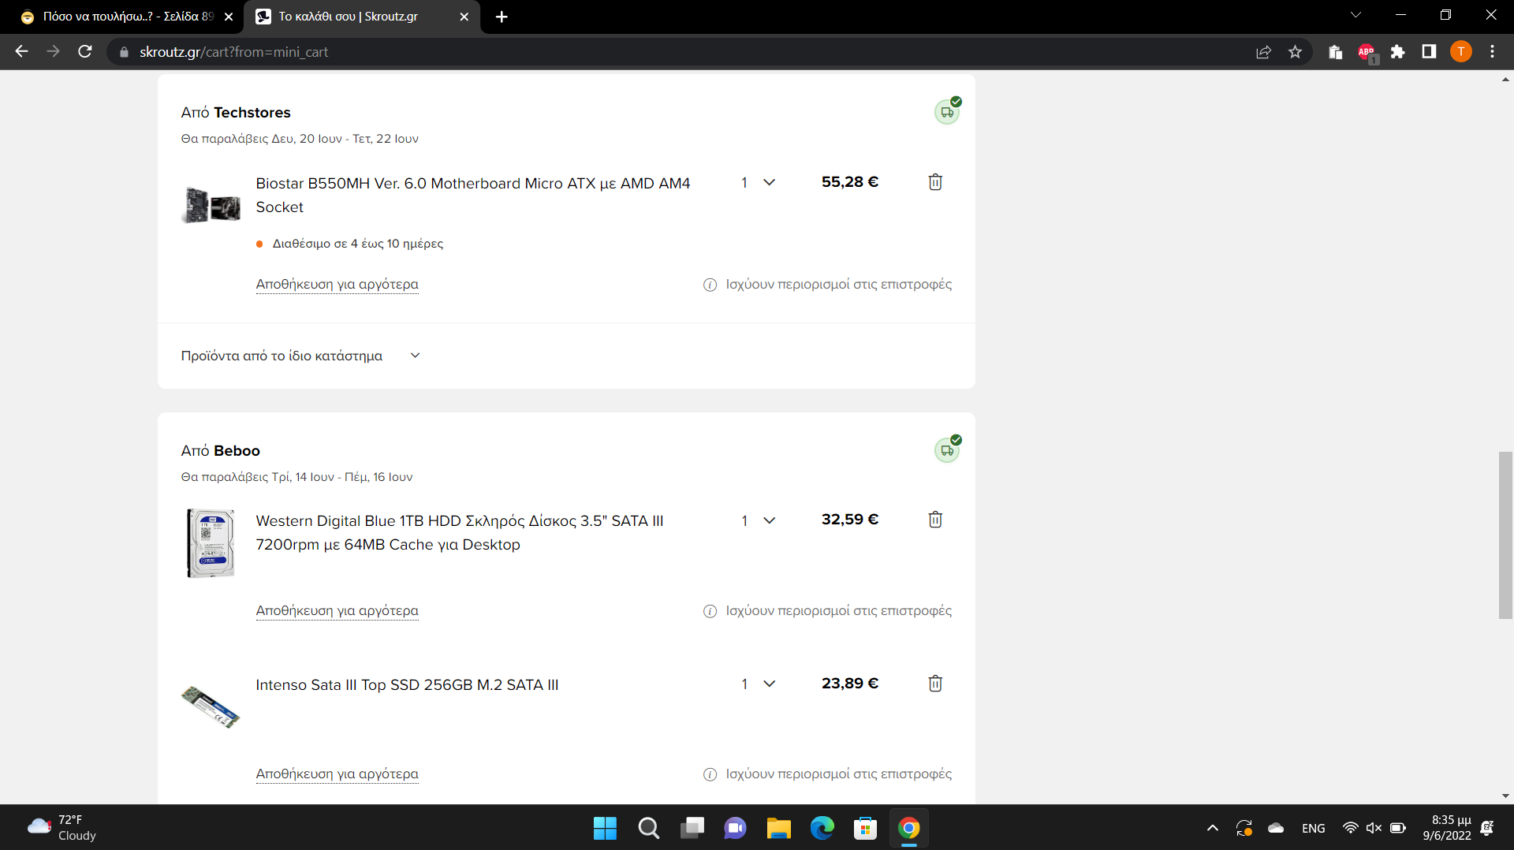This screenshot has height=850, width=1514.
Task: Open Intenso Sata III Top SSD link
Action: click(x=407, y=684)
